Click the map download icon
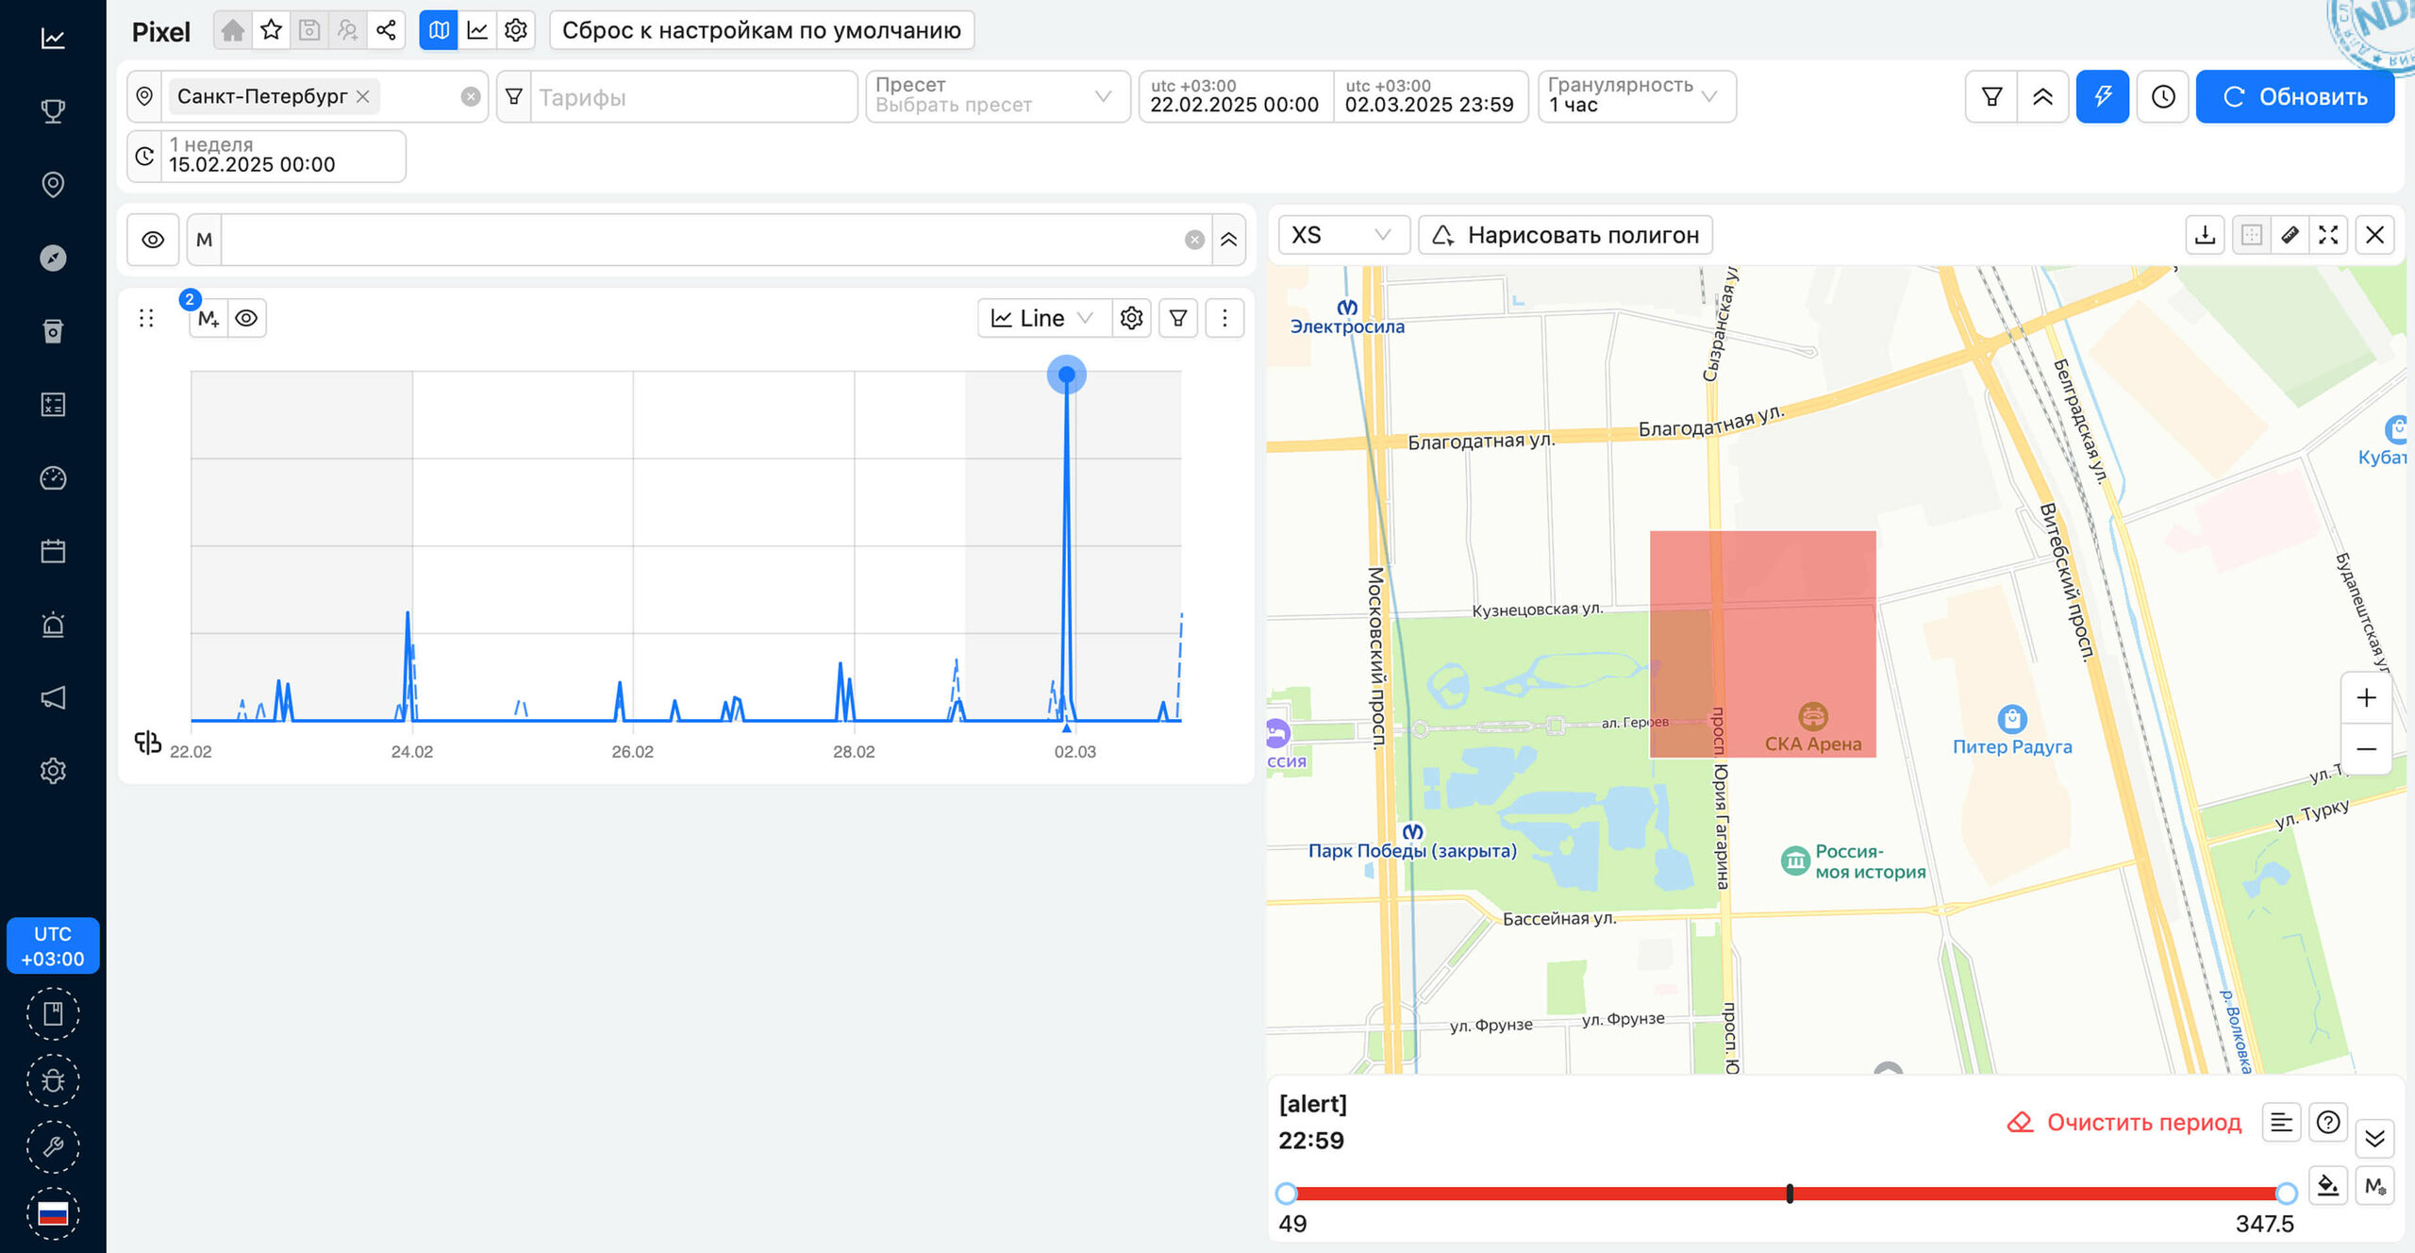Screen dimensions: 2415x1253 point(2205,235)
